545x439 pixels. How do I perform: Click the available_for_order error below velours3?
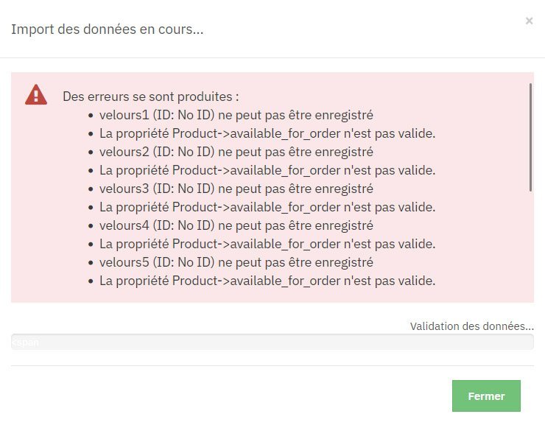click(x=267, y=207)
